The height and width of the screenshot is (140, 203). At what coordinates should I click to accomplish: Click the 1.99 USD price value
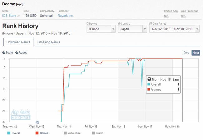coord(30,16)
